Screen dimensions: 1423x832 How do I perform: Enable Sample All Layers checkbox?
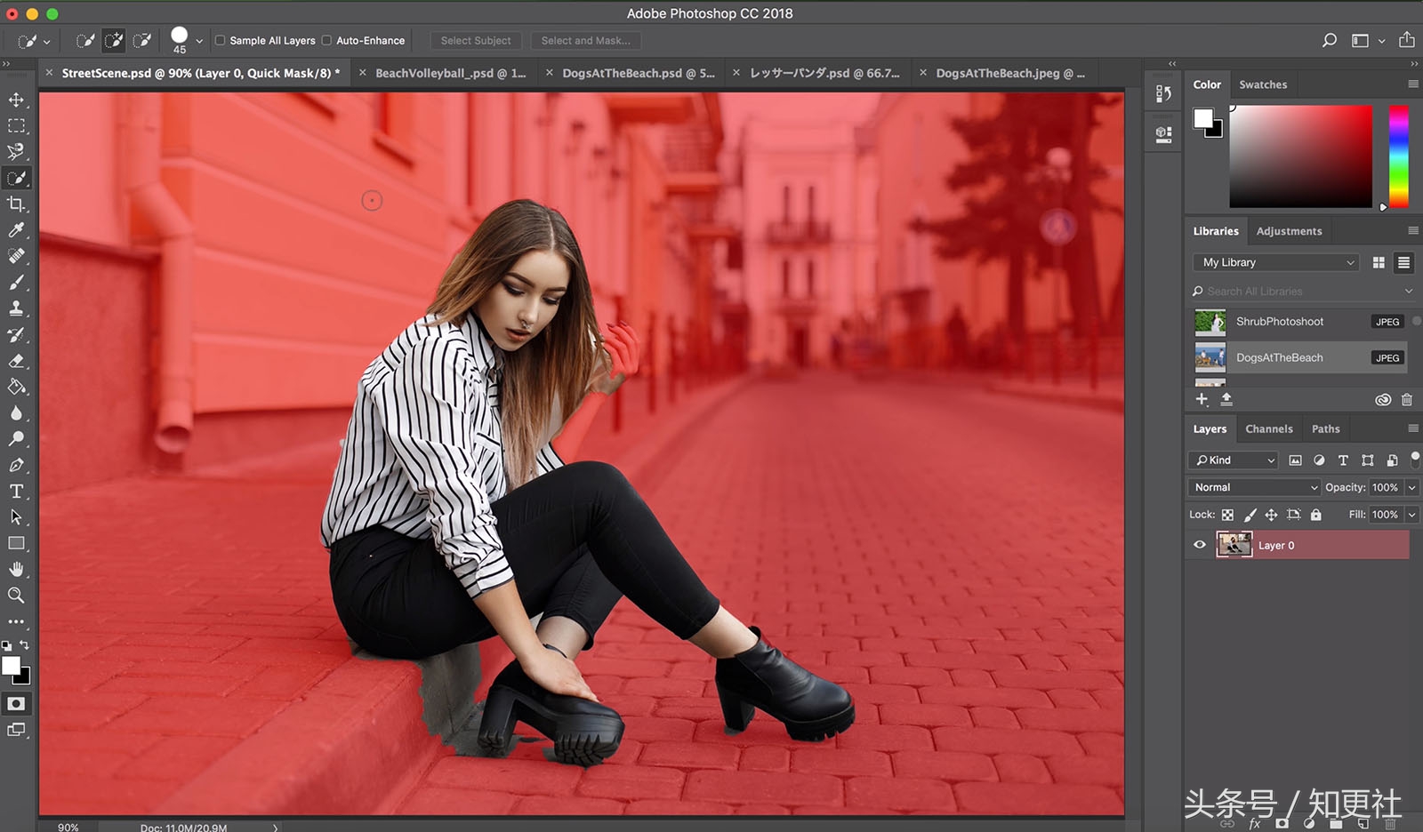click(221, 41)
